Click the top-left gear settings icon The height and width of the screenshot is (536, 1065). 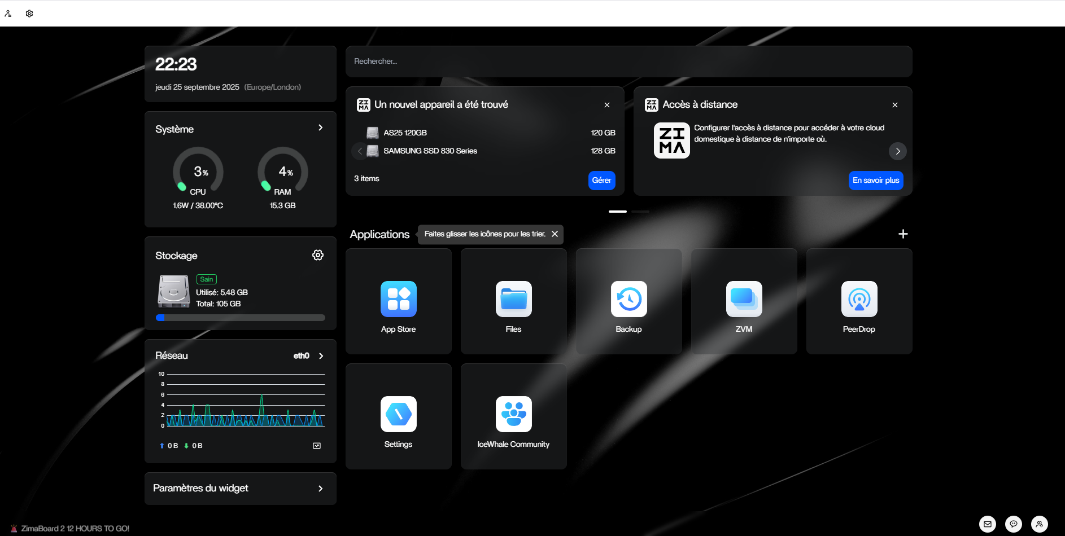29,14
